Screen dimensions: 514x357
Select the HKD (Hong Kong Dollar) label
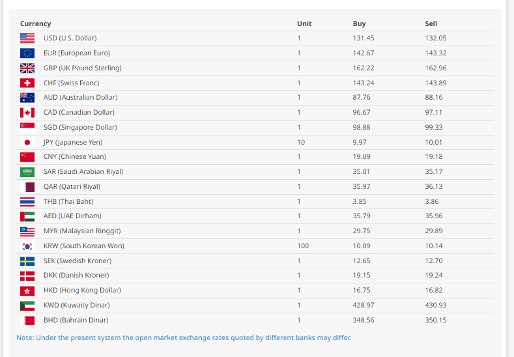click(82, 290)
